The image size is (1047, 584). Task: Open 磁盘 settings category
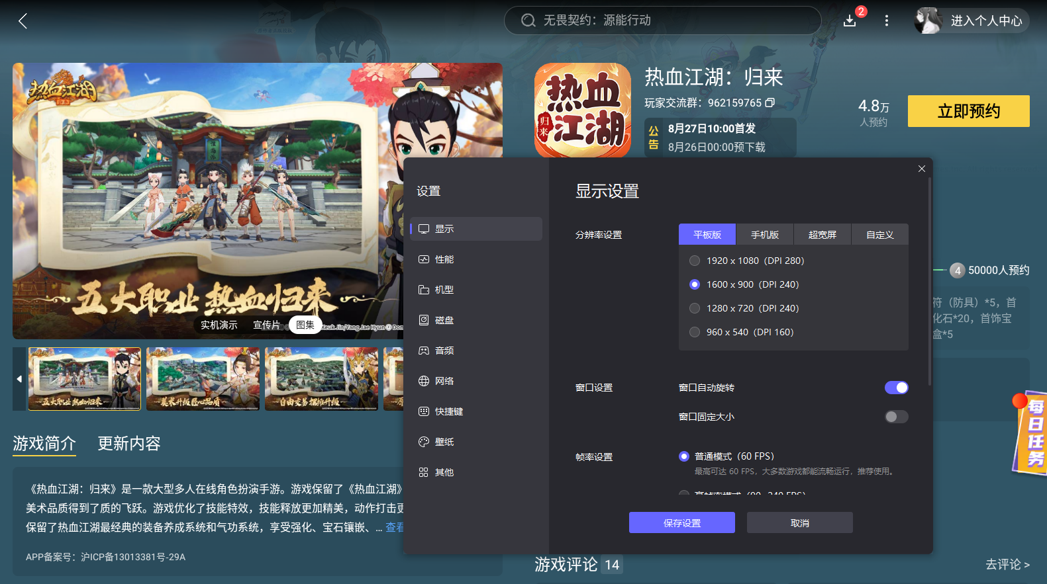[476, 320]
